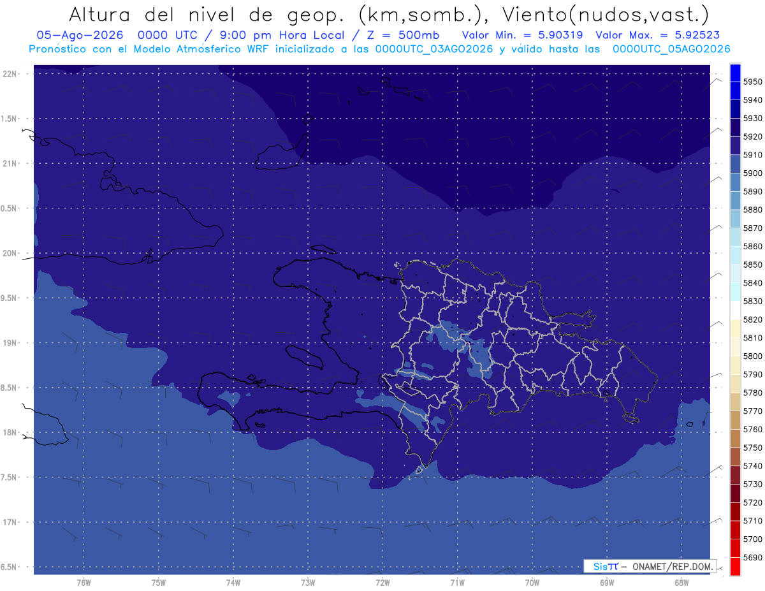This screenshot has width=765, height=591.
Task: Click the 5860 colorbar label
Action: (753, 246)
